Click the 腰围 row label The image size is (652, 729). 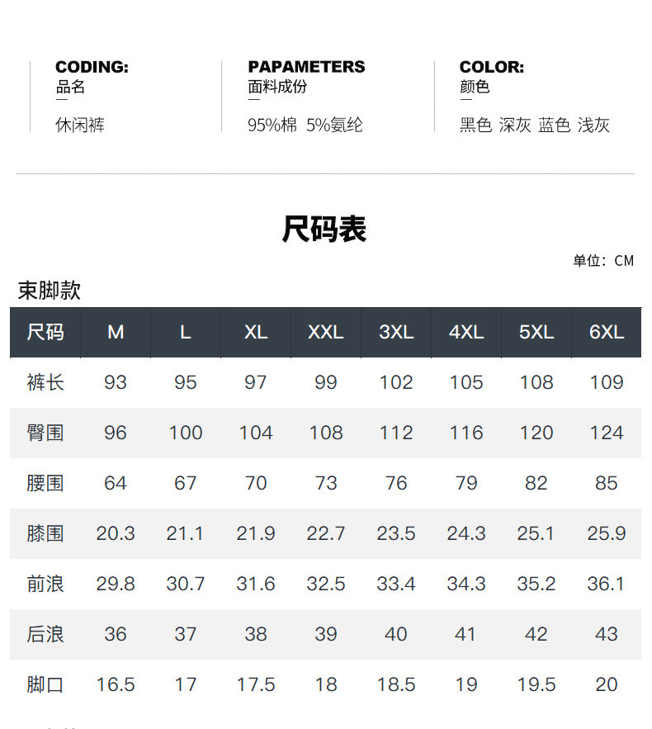click(x=45, y=483)
